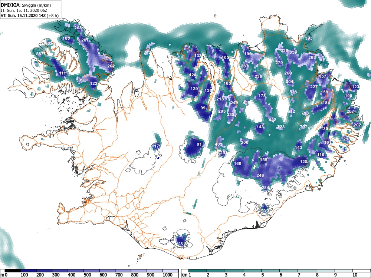
Task: Click the 'IT: Sun. 15. 11. 2020 06Z' line
Action: coord(24,10)
